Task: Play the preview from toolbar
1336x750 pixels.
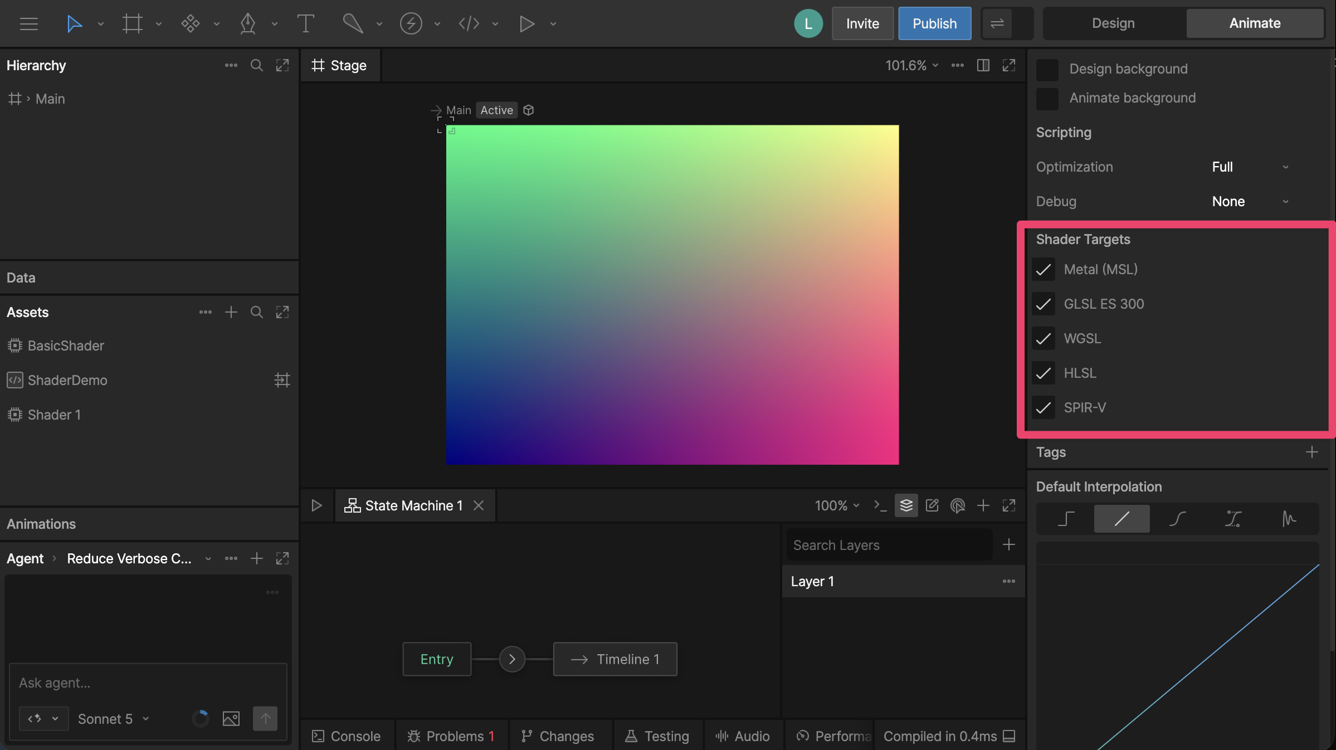Action: 527,23
